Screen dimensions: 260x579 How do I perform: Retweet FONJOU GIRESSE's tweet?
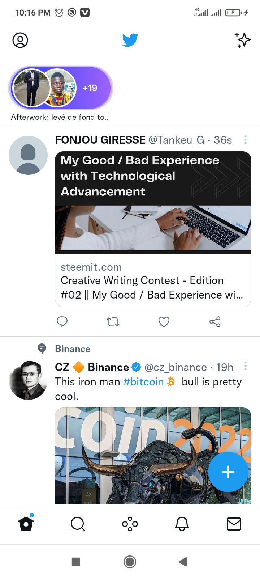(113, 321)
